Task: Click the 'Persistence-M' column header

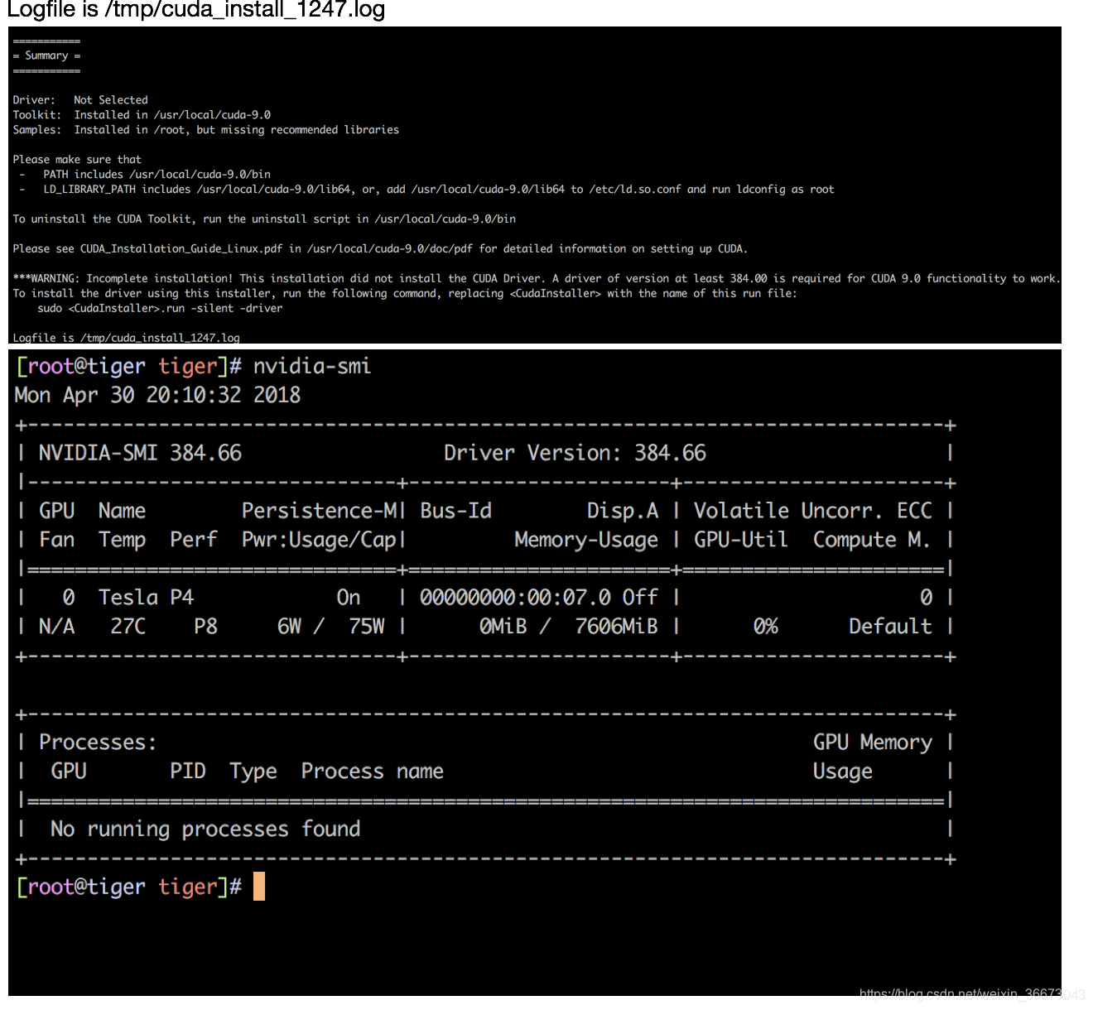Action: (x=320, y=511)
